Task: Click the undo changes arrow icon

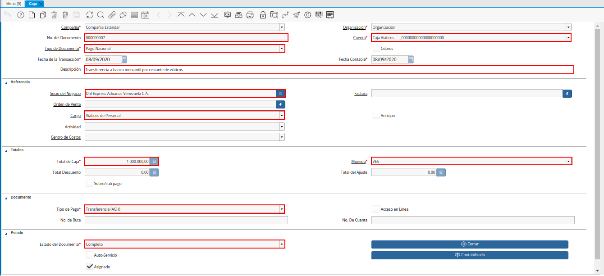Action: pos(8,15)
